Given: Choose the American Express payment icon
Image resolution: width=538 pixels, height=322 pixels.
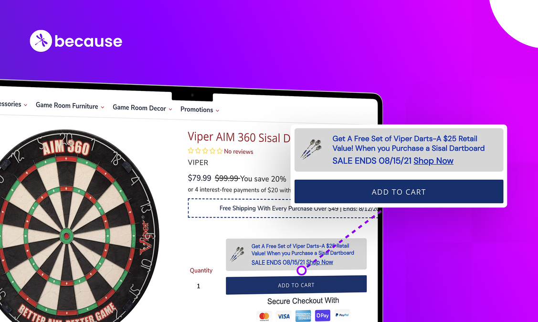Looking at the screenshot, I should pyautogui.click(x=303, y=315).
